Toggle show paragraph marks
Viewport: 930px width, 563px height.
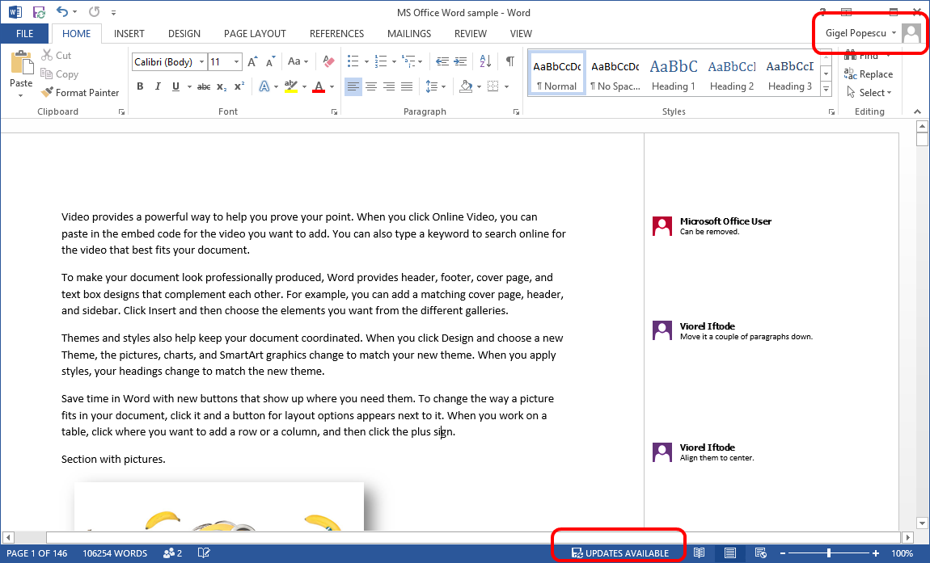click(510, 61)
